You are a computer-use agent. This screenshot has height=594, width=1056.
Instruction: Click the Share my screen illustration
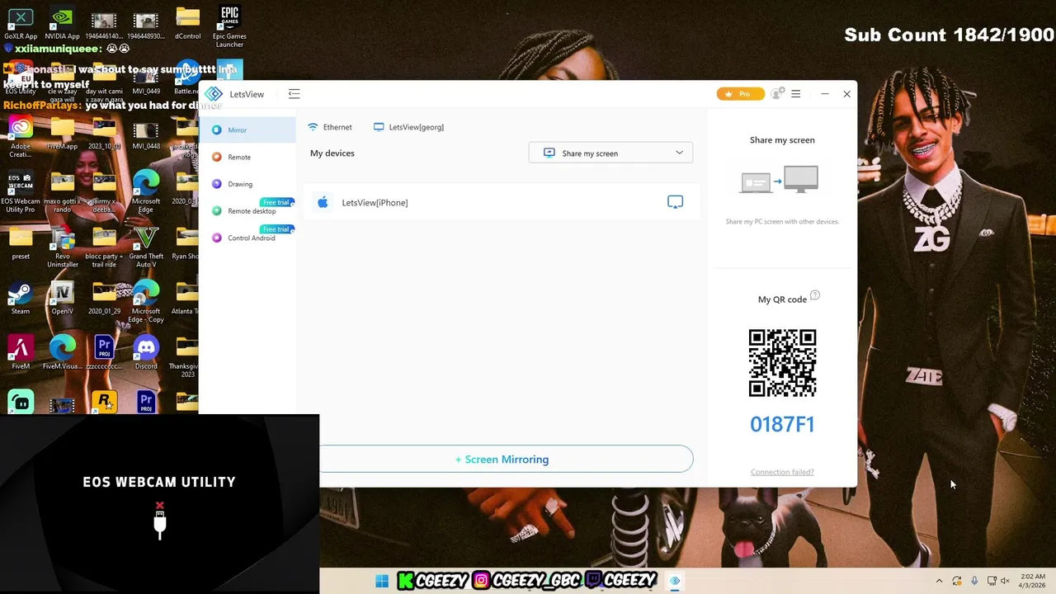pos(779,179)
